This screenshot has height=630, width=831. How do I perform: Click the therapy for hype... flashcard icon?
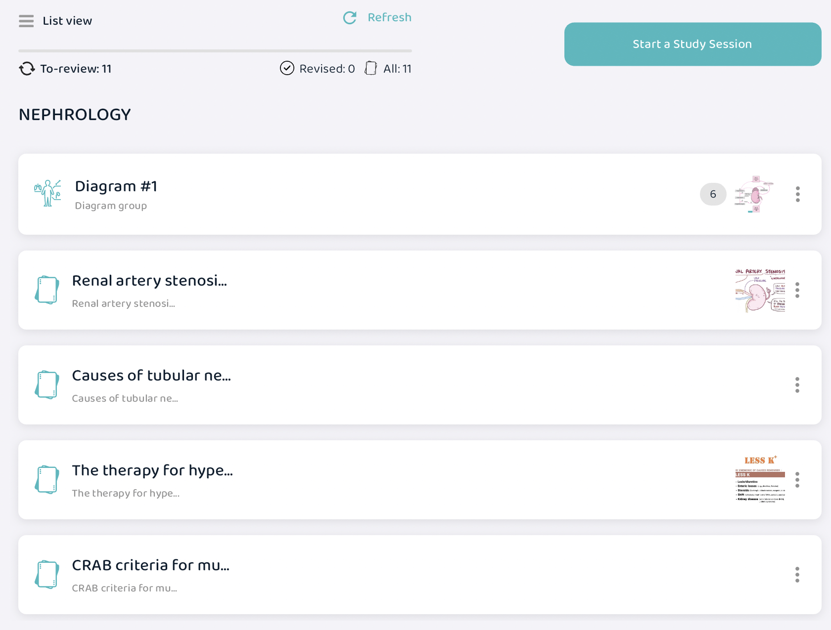(x=47, y=479)
